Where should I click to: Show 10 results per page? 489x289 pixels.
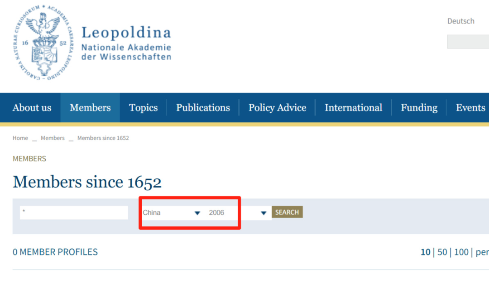click(x=425, y=252)
